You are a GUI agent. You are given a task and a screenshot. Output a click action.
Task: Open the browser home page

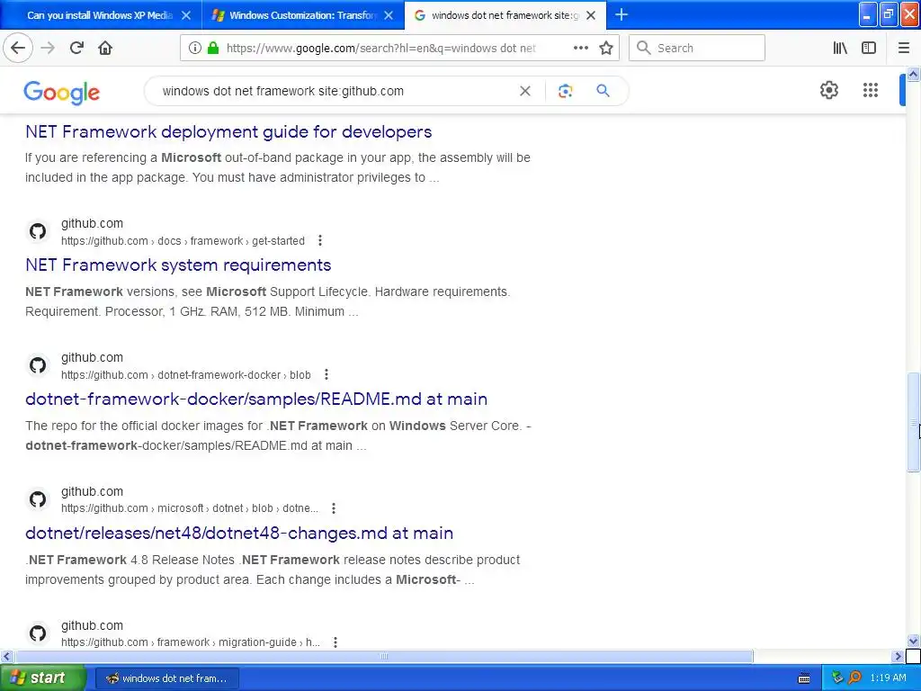(105, 49)
